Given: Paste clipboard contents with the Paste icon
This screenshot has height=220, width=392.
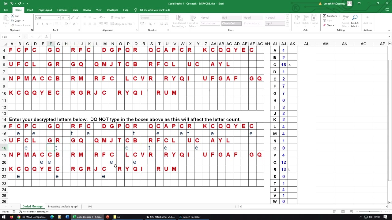Looking at the screenshot, I should click(6, 18).
